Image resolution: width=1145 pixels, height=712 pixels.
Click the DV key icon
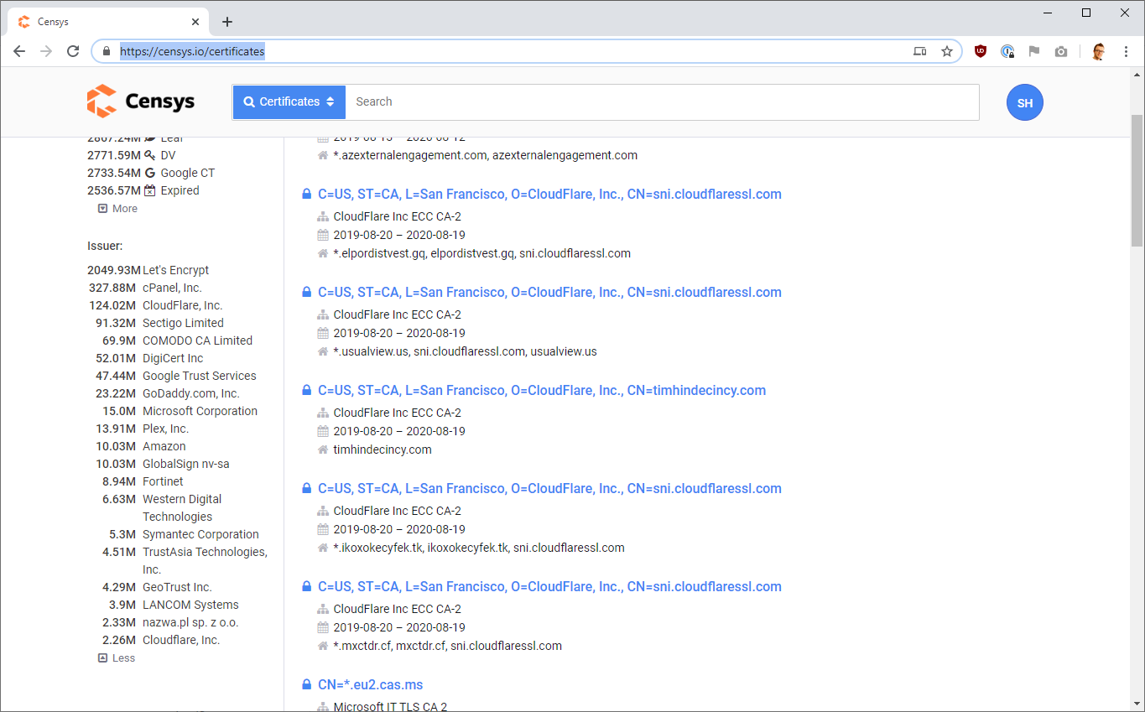(150, 155)
